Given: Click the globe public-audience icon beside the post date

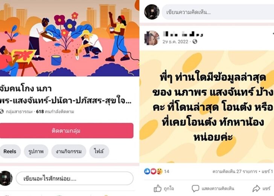Looking at the screenshot, I should coord(195,41).
